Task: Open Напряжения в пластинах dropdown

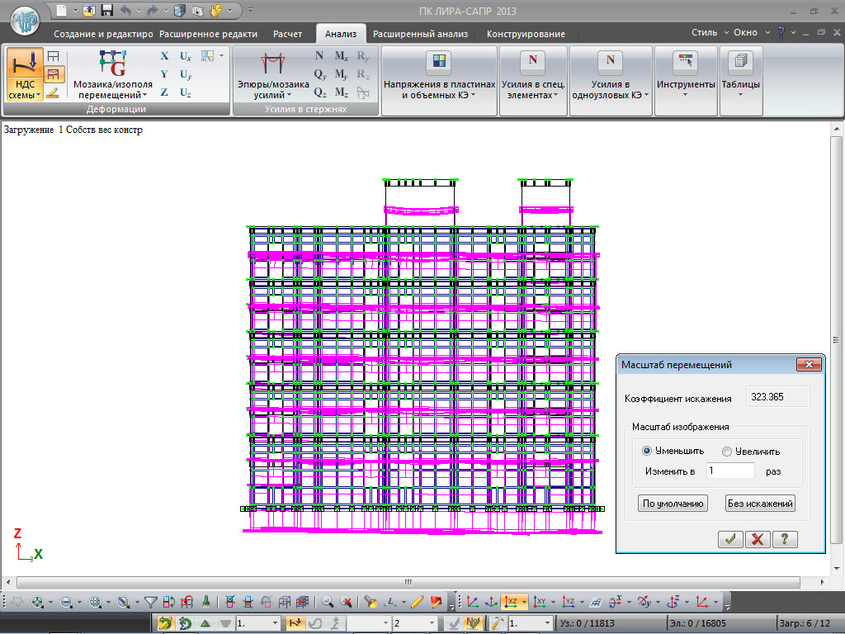Action: pos(439,90)
